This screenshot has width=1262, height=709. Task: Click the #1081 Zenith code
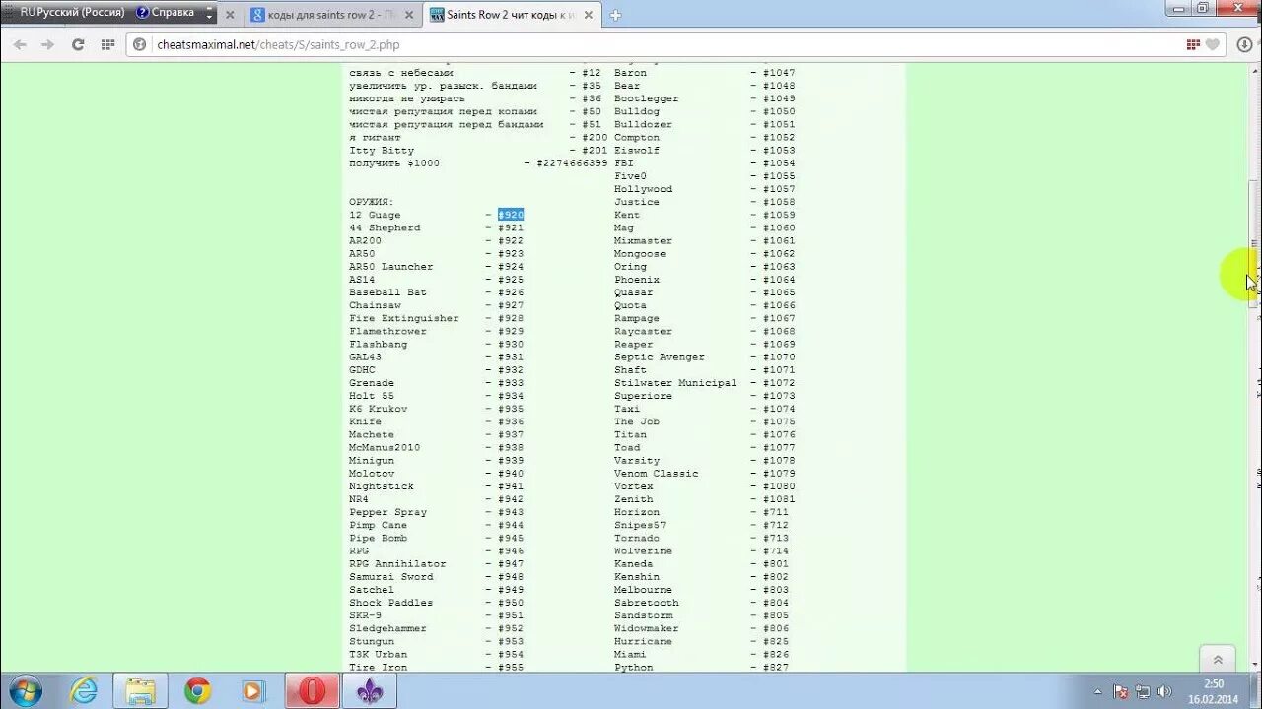(779, 499)
